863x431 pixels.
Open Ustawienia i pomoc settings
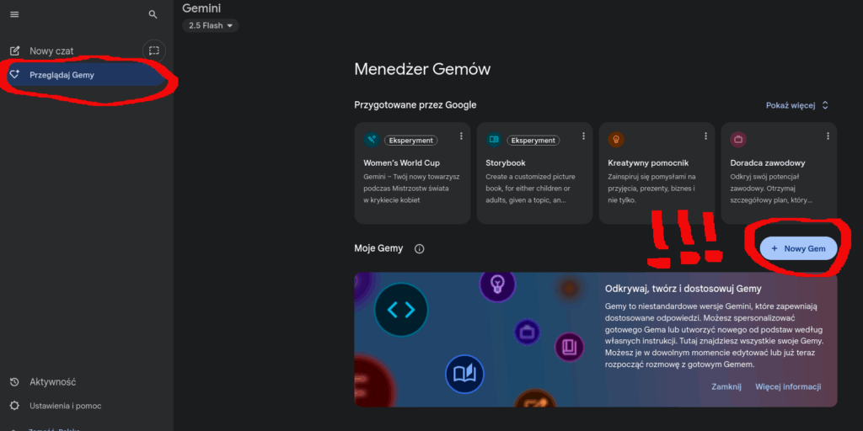65,406
